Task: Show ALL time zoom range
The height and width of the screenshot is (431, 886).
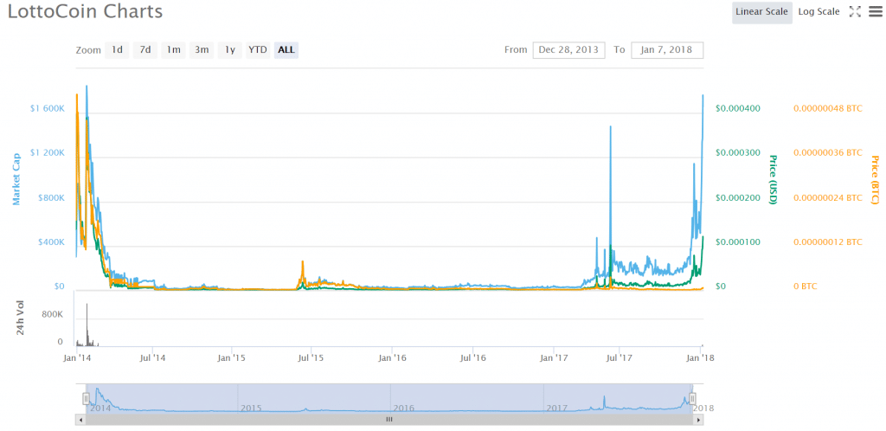Action: tap(286, 49)
